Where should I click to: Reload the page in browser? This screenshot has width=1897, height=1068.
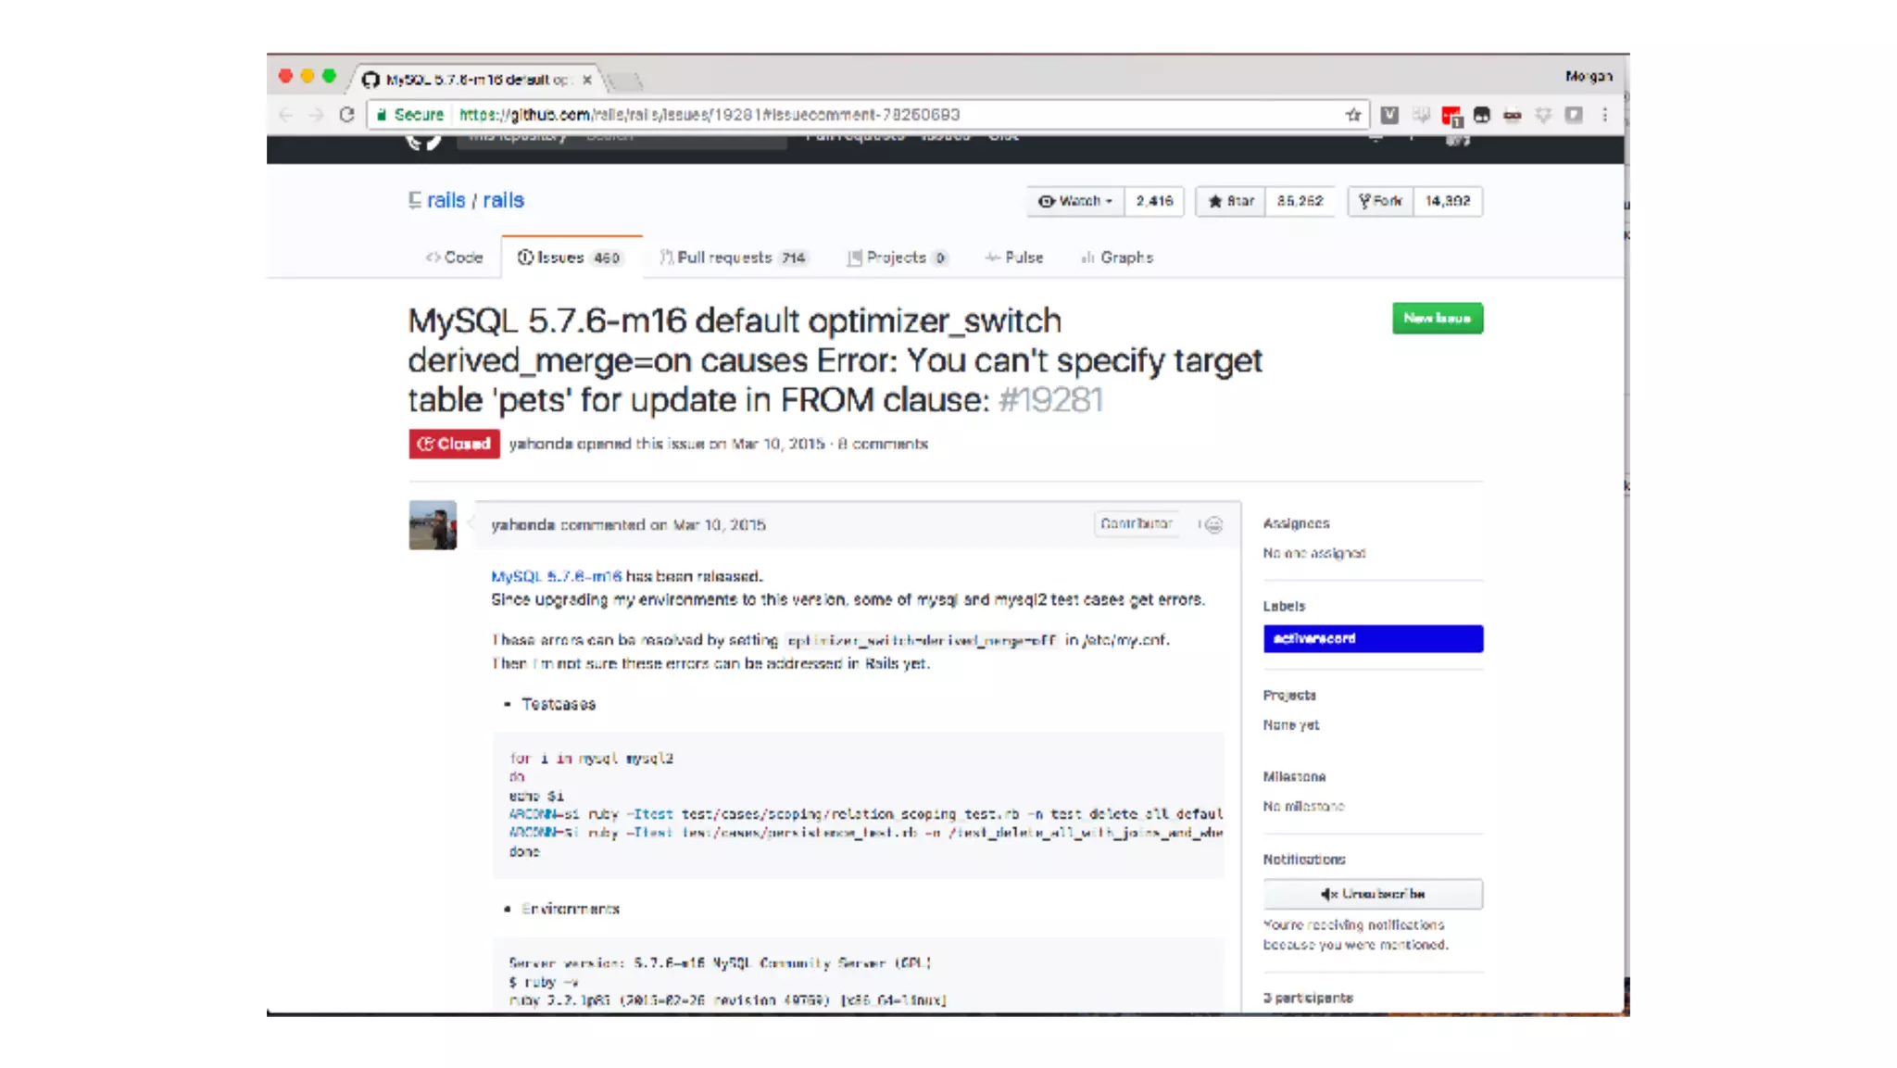click(x=346, y=115)
